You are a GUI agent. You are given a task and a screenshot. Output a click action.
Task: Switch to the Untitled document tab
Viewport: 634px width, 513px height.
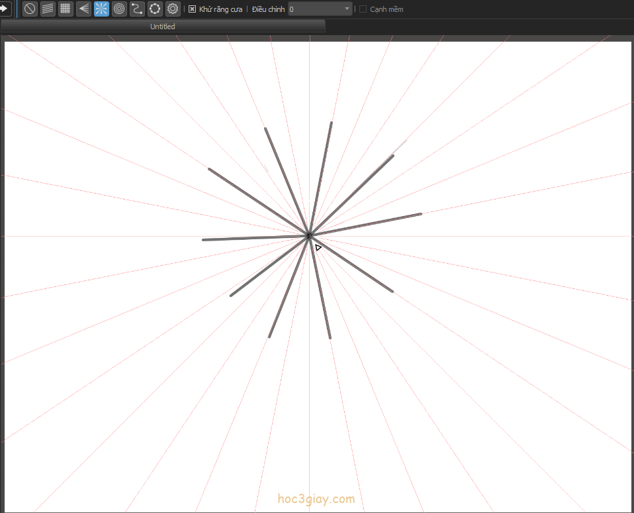coord(163,27)
